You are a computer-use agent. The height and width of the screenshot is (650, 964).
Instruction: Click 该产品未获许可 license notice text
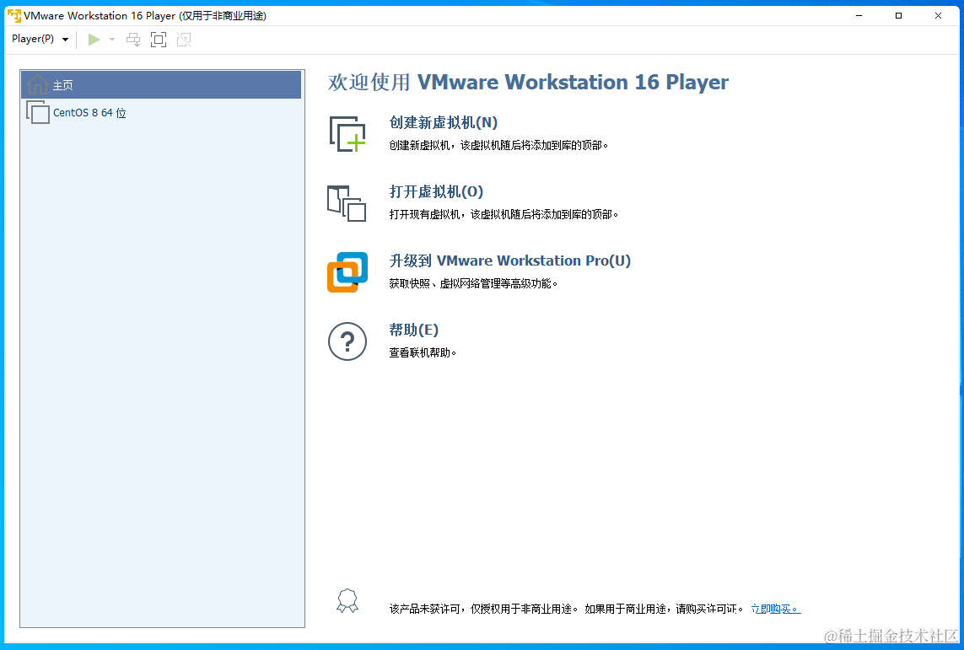point(566,609)
